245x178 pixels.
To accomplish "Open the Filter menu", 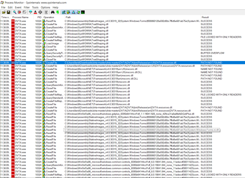I will tap(27, 7).
